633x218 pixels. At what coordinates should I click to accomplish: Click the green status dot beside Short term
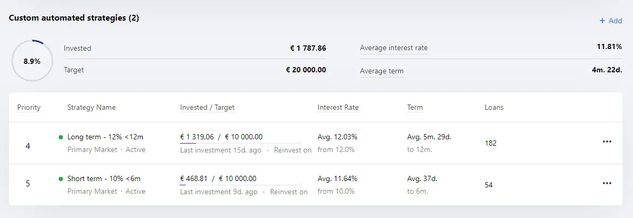click(x=61, y=179)
